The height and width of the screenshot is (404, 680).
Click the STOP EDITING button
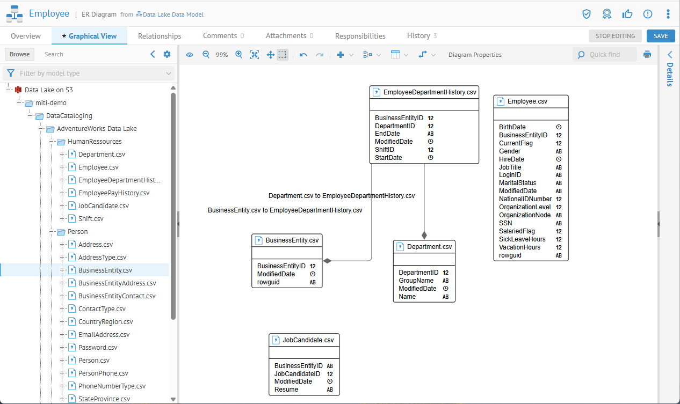[615, 36]
